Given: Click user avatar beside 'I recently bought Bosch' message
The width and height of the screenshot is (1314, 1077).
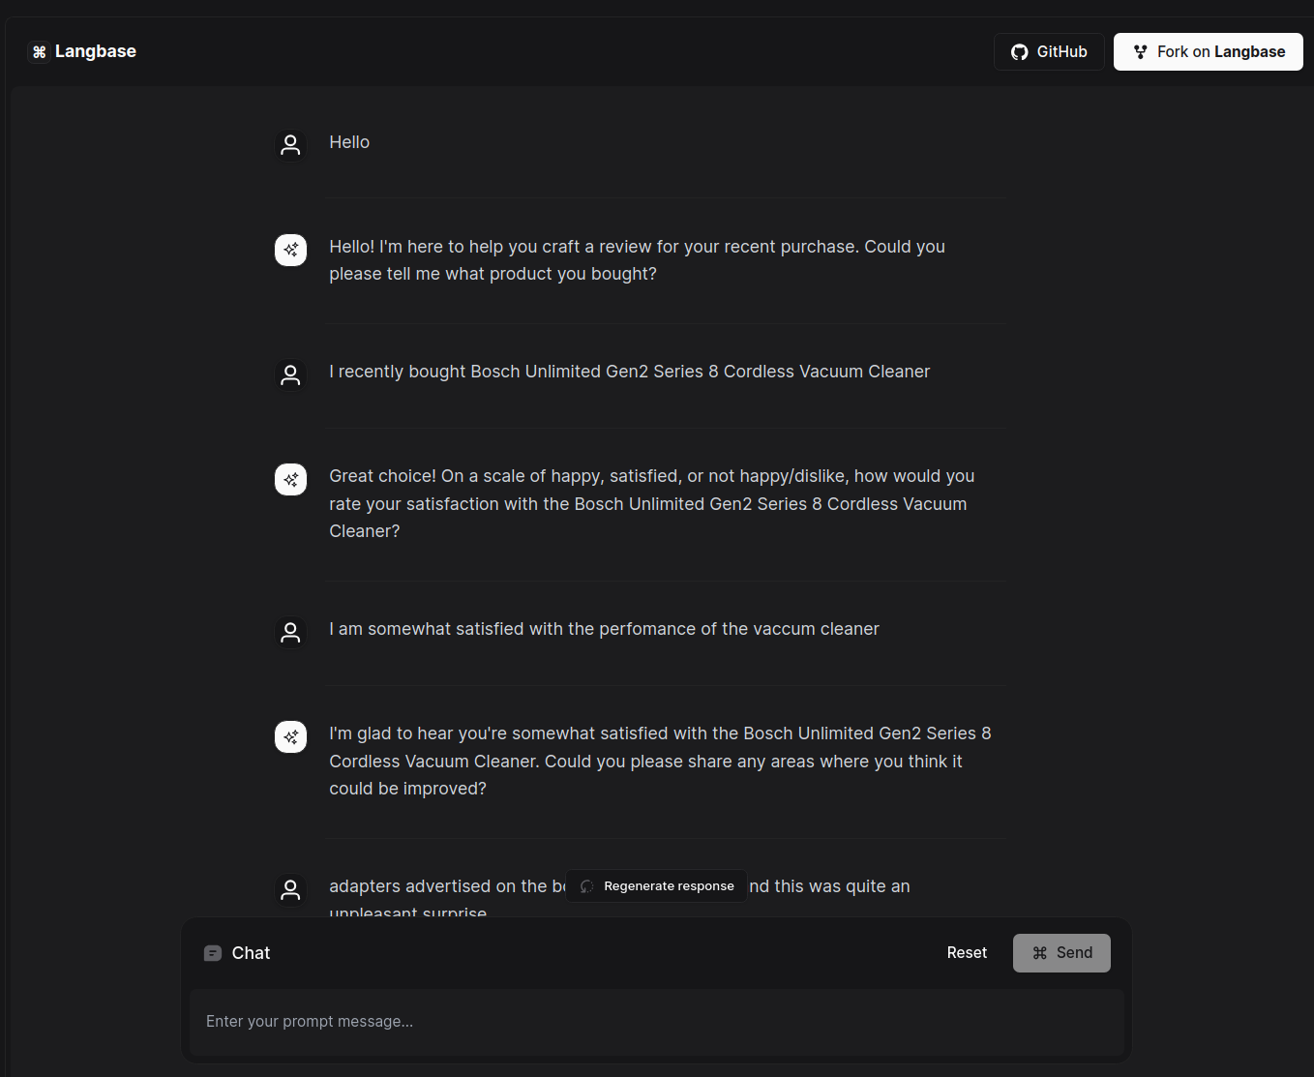Looking at the screenshot, I should coord(290,374).
